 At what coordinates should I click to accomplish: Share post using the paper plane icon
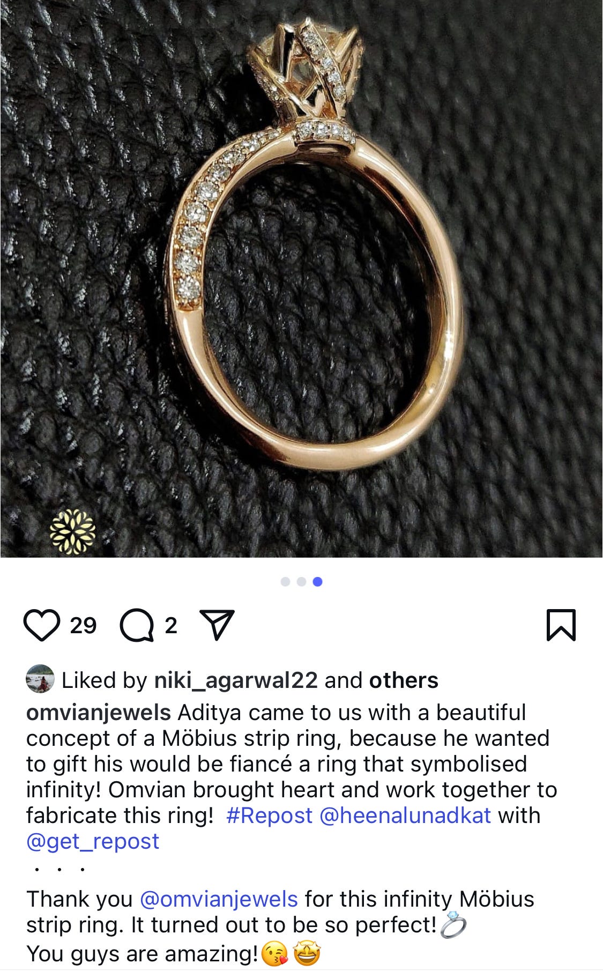point(217,625)
